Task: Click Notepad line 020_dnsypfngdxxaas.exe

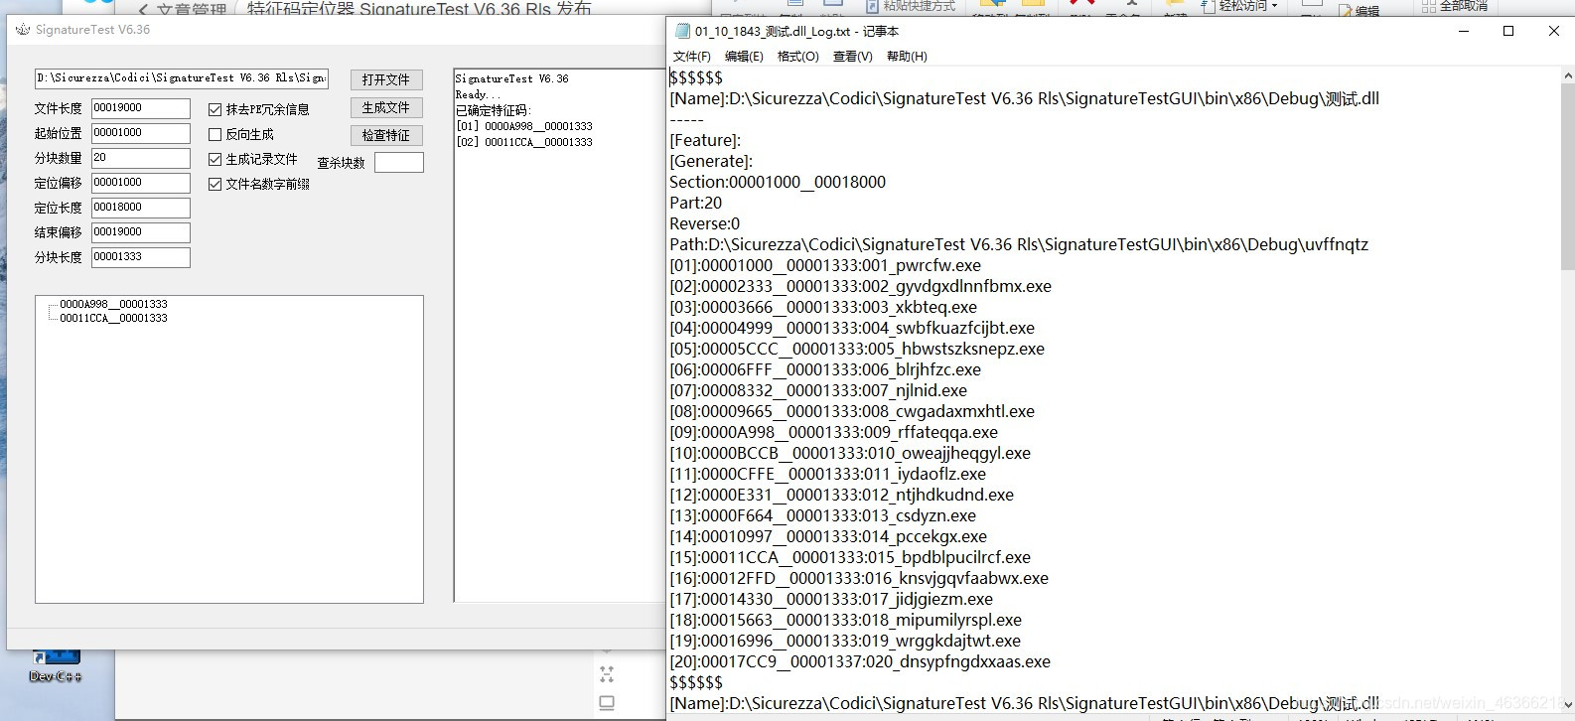Action: (x=860, y=661)
